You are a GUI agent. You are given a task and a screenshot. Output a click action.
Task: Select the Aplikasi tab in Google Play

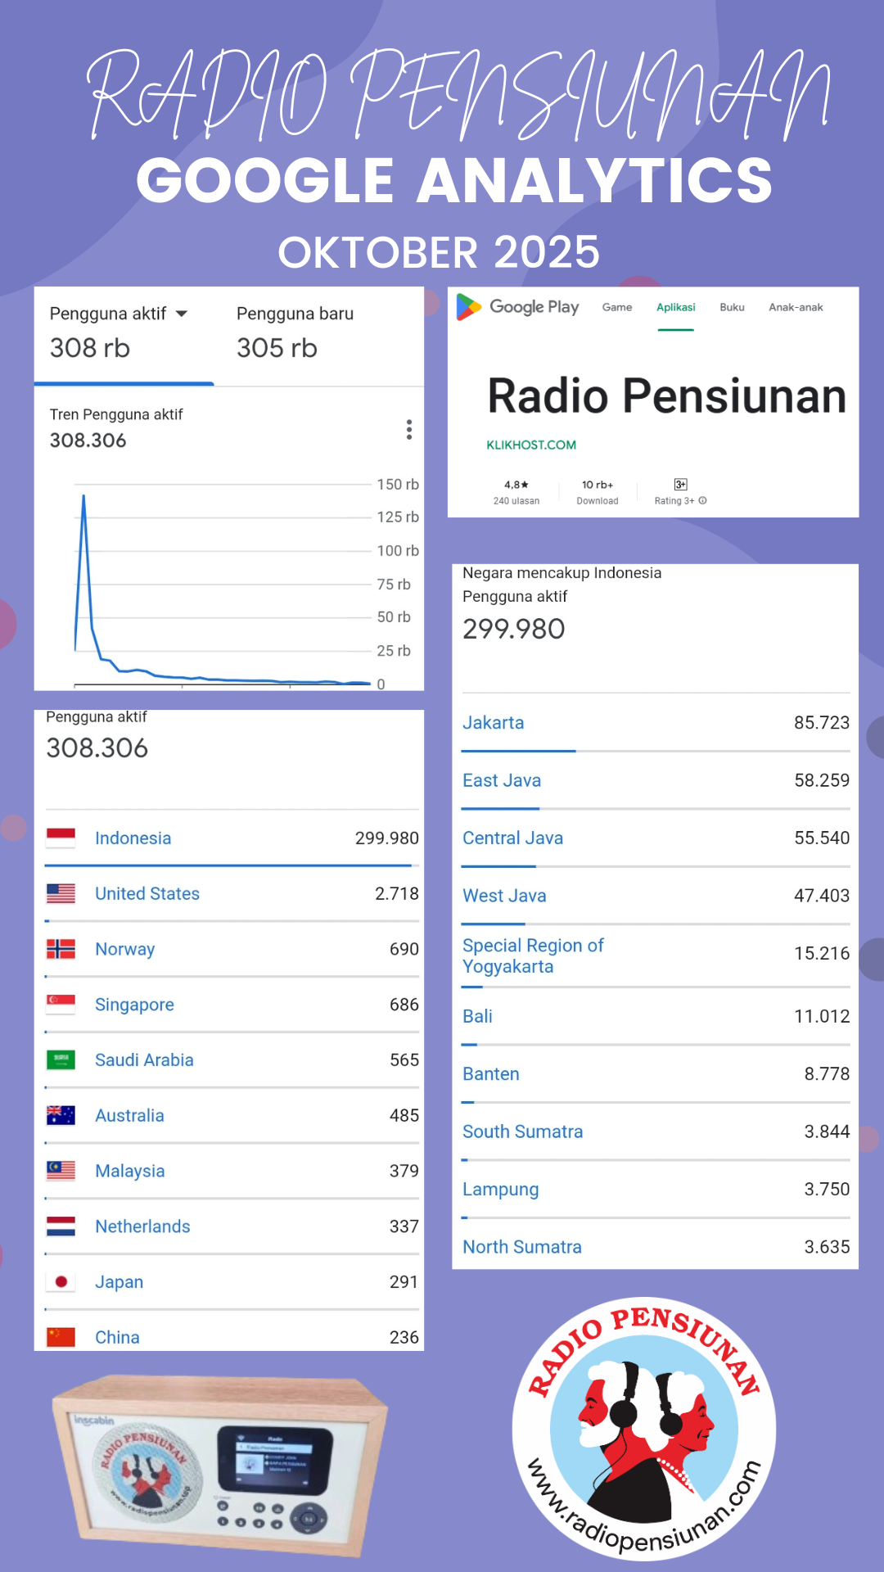coord(675,308)
